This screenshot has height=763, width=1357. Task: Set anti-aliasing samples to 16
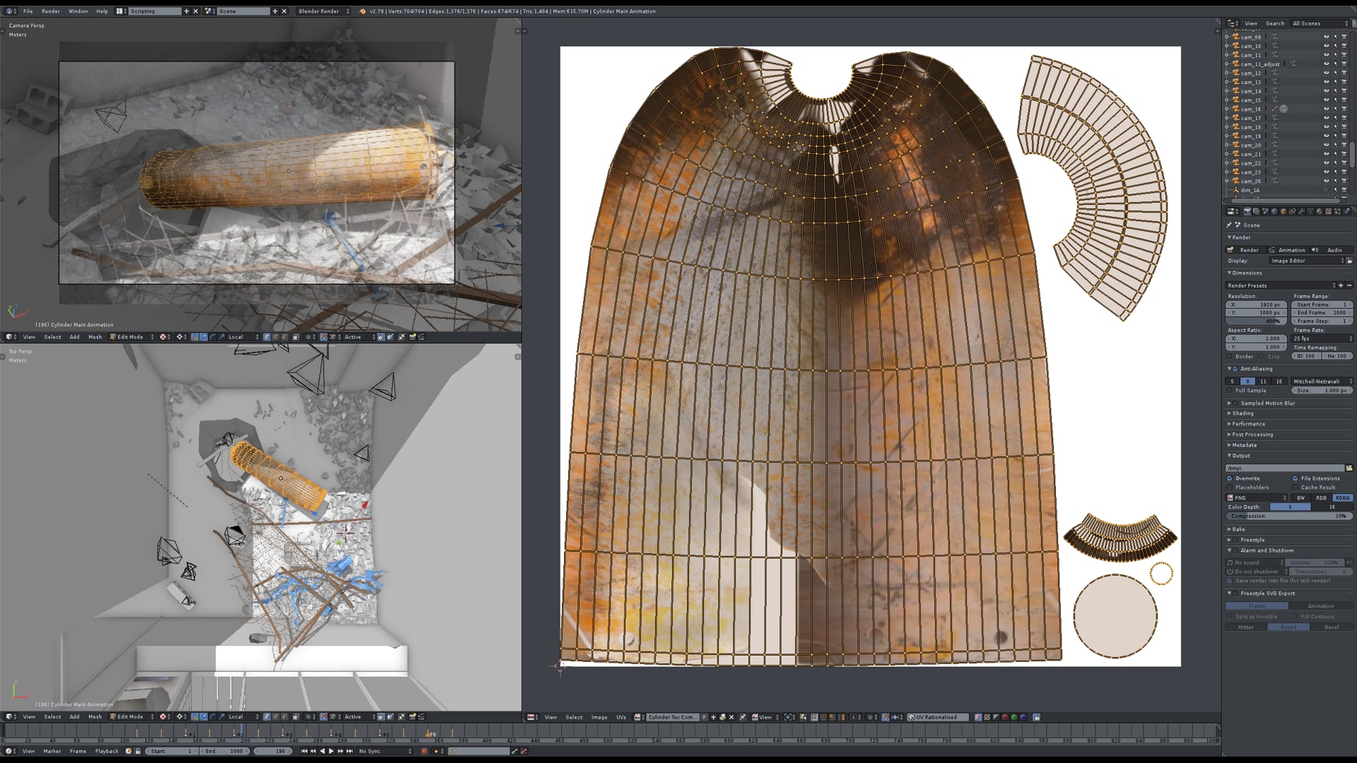pos(1279,381)
